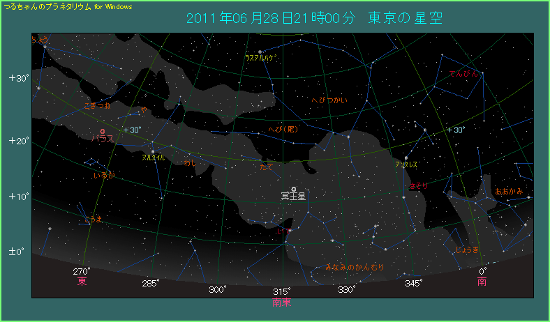Image resolution: width=550 pixels, height=322 pixels.
Task: Select the Antares (アンタレス) star
Action: tap(406, 158)
